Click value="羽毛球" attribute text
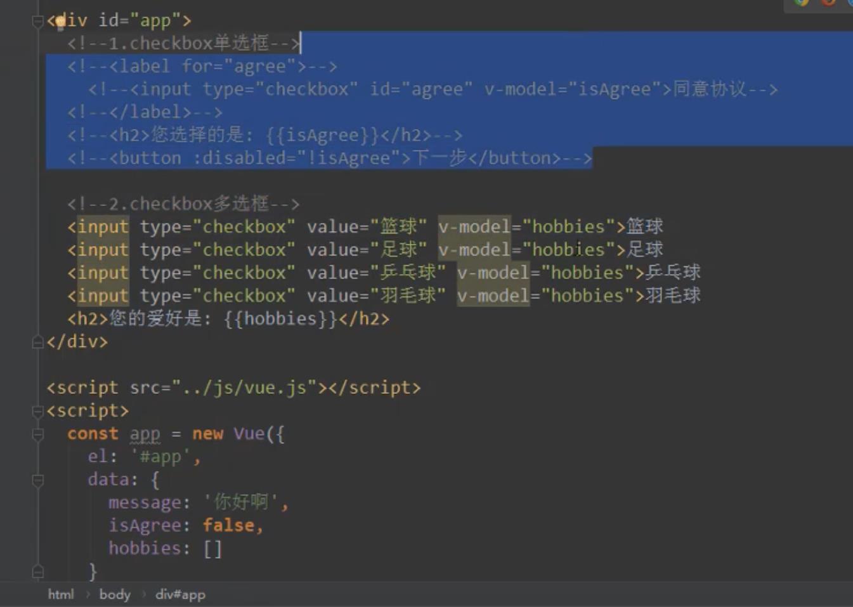853x607 pixels. tap(377, 296)
